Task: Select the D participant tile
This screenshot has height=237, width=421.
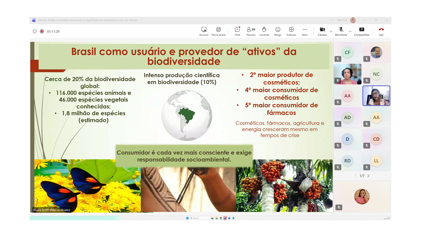Action: [347, 139]
